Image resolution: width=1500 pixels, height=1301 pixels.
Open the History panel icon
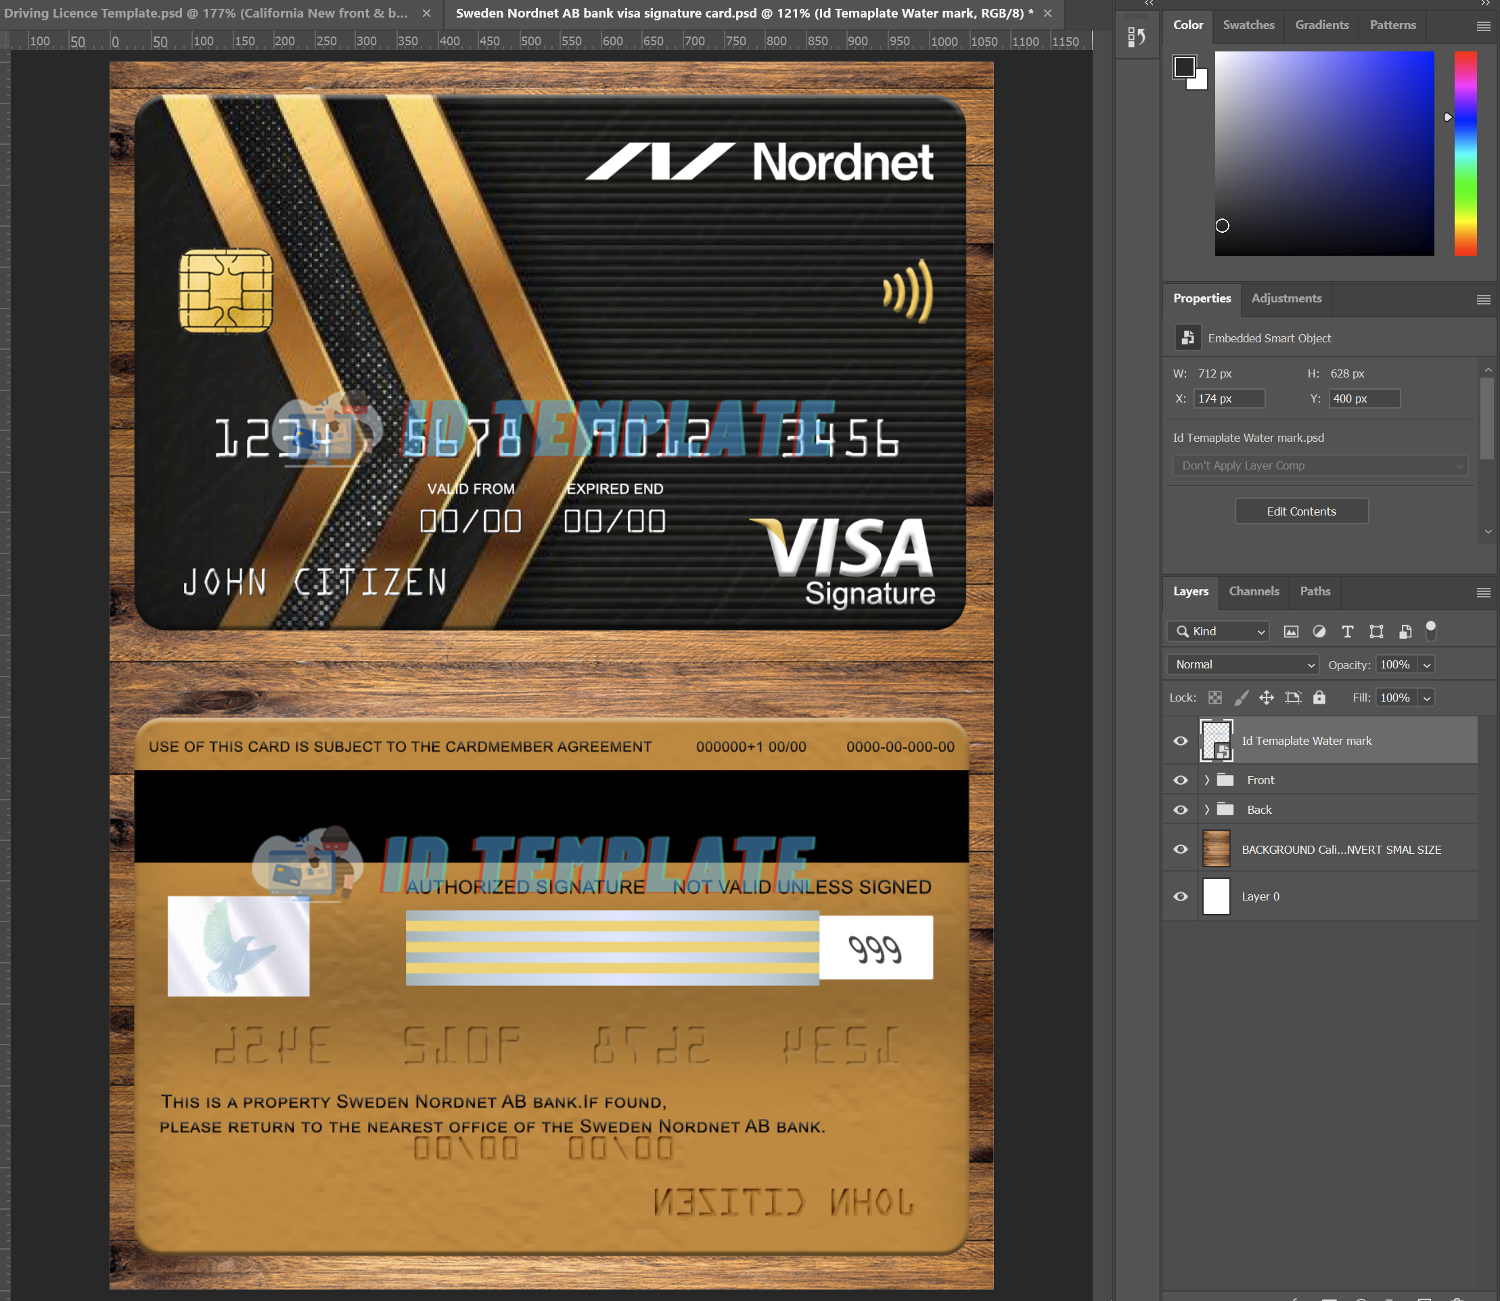[1136, 37]
